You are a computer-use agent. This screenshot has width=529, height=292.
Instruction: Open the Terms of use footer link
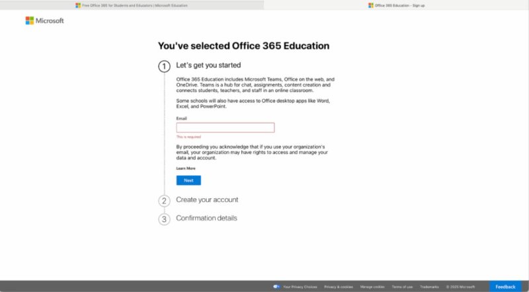tap(402, 287)
